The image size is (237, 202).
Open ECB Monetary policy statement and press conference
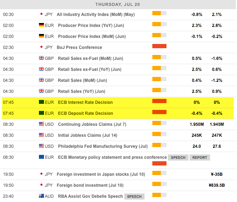pyautogui.click(x=112, y=157)
